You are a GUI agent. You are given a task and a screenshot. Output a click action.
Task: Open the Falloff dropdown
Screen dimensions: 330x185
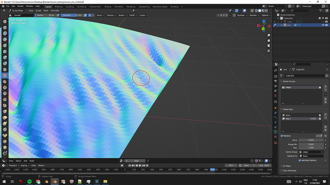click(133, 15)
